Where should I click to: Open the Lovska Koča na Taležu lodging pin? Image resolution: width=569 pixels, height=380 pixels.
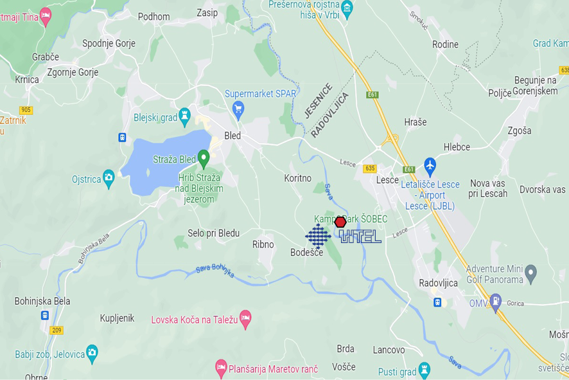coord(246,319)
